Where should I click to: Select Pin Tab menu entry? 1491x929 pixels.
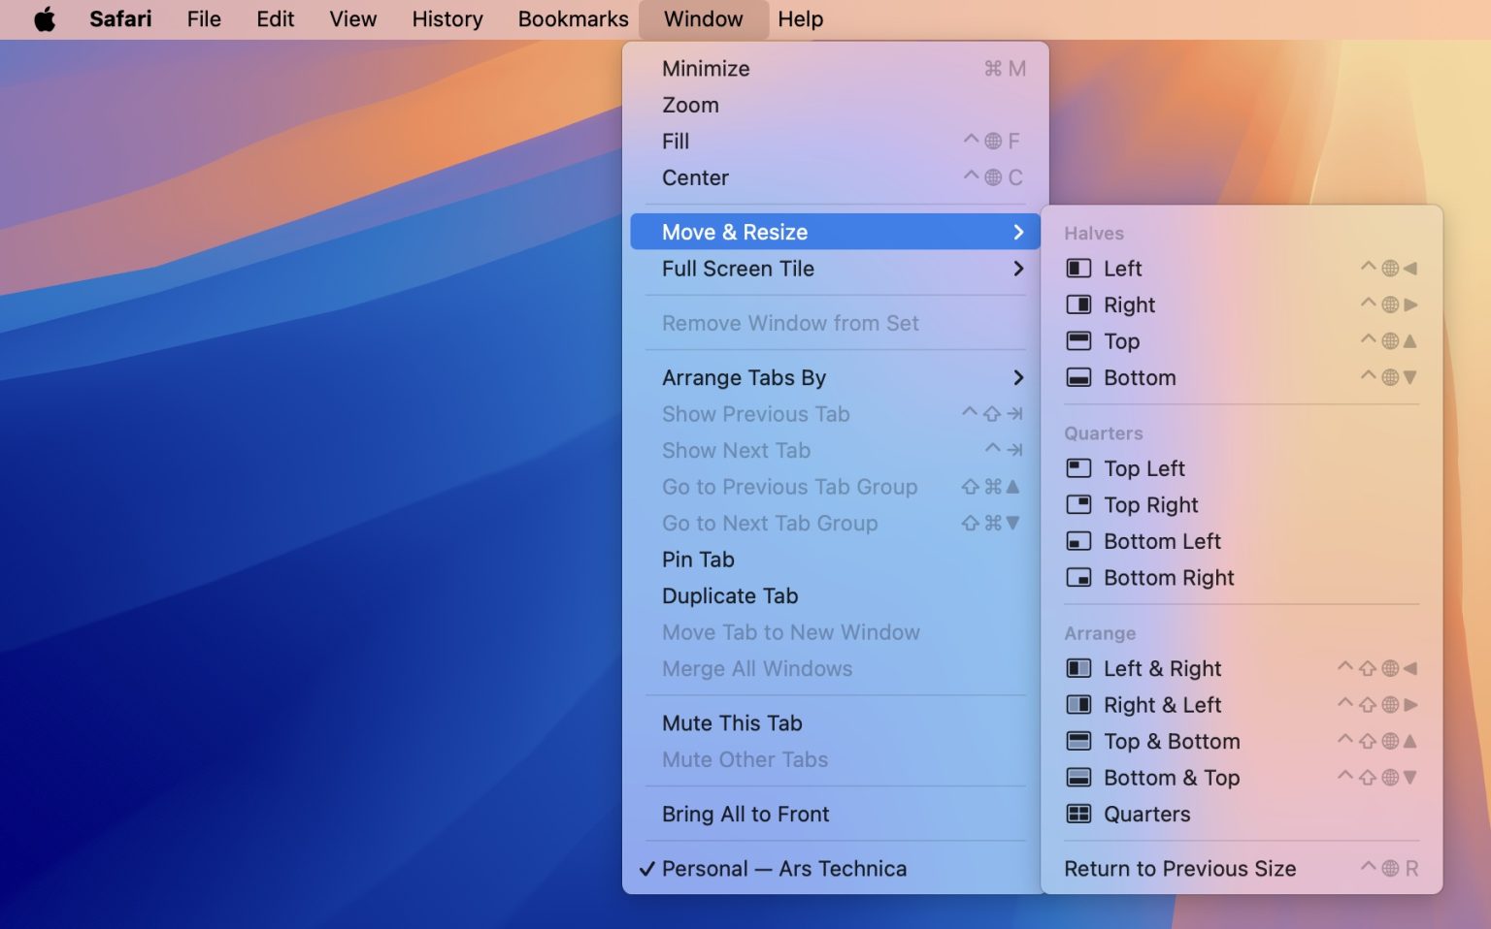click(698, 560)
